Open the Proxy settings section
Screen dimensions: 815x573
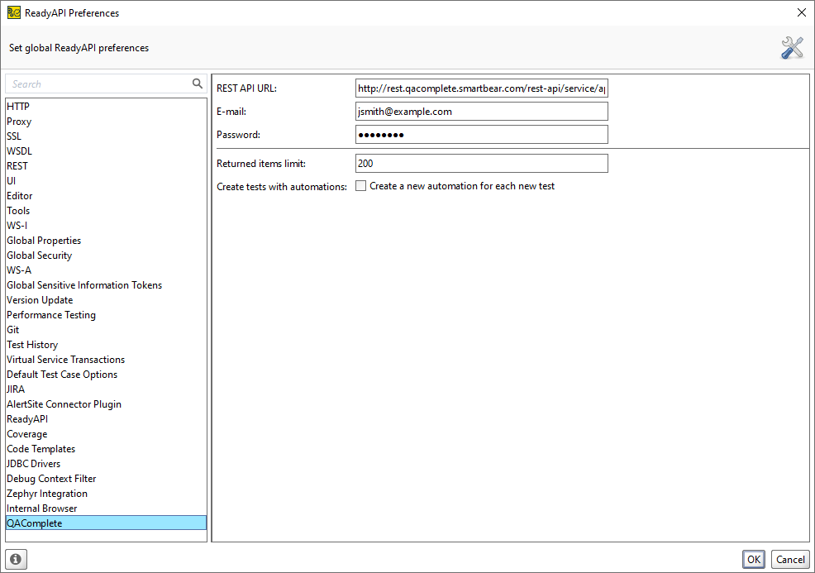coord(18,121)
